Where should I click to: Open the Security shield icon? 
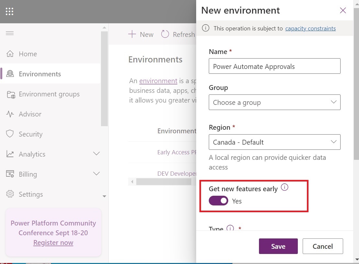[x=10, y=134]
